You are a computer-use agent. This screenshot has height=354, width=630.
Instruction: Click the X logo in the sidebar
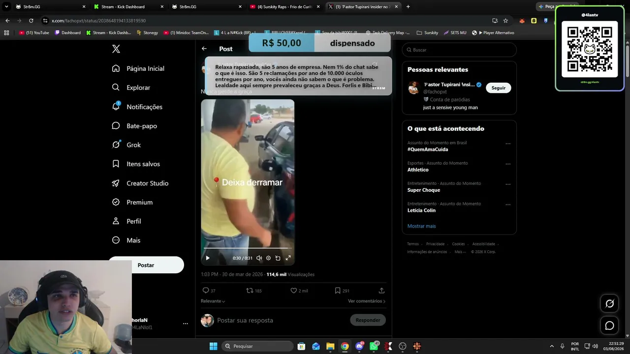click(x=116, y=49)
